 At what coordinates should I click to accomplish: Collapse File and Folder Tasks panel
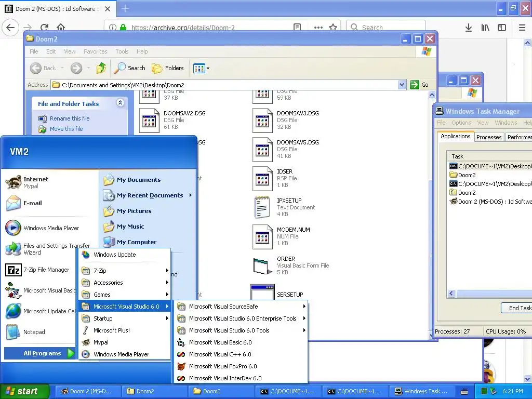120,103
